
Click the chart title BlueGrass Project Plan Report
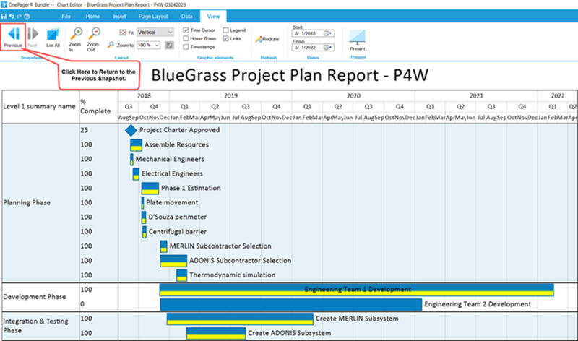click(290, 75)
